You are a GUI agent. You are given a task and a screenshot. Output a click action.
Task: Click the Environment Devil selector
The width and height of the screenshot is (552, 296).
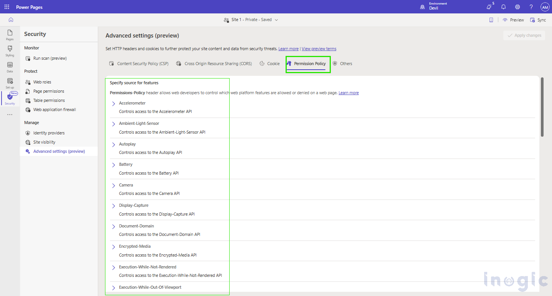tap(434, 7)
